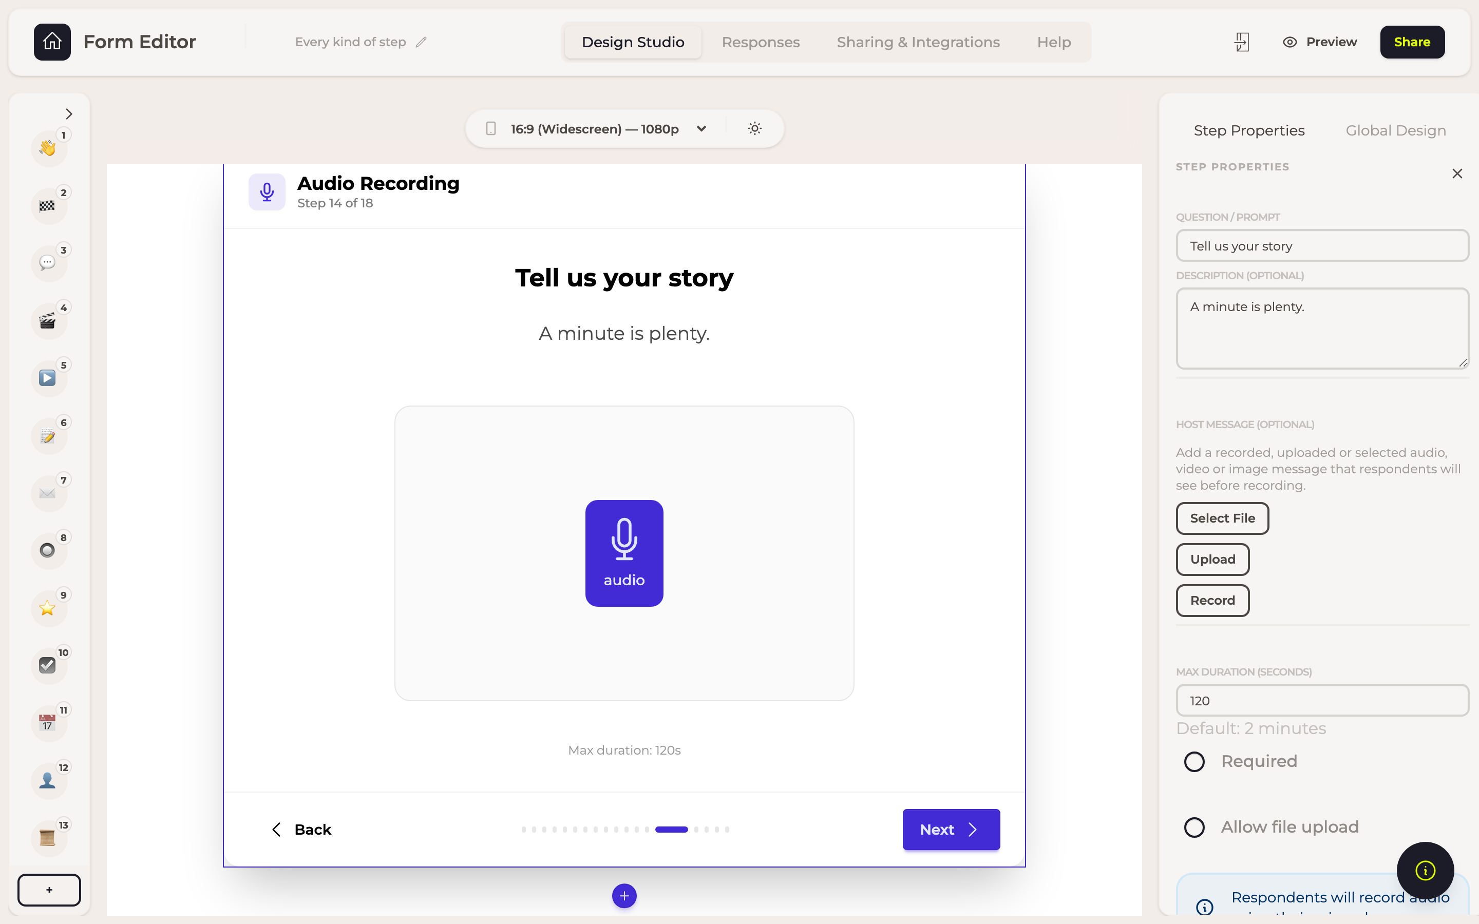This screenshot has height=924, width=1479.
Task: Click the exit/import document icon near Preview
Action: point(1241,42)
